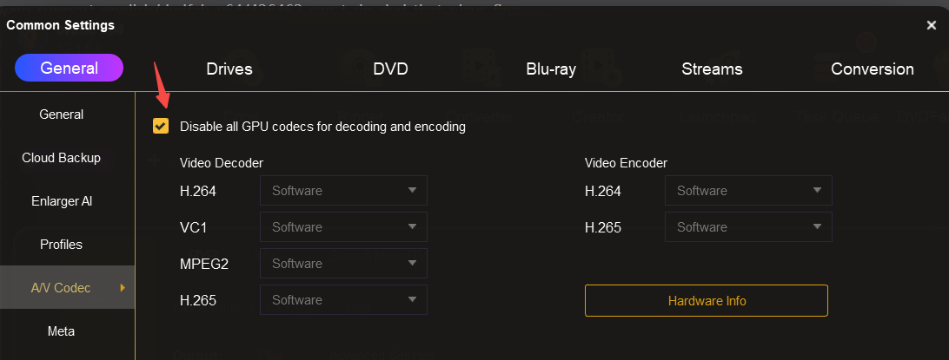Open General in the sidebar
Image resolution: width=949 pixels, height=360 pixels.
pyautogui.click(x=62, y=115)
